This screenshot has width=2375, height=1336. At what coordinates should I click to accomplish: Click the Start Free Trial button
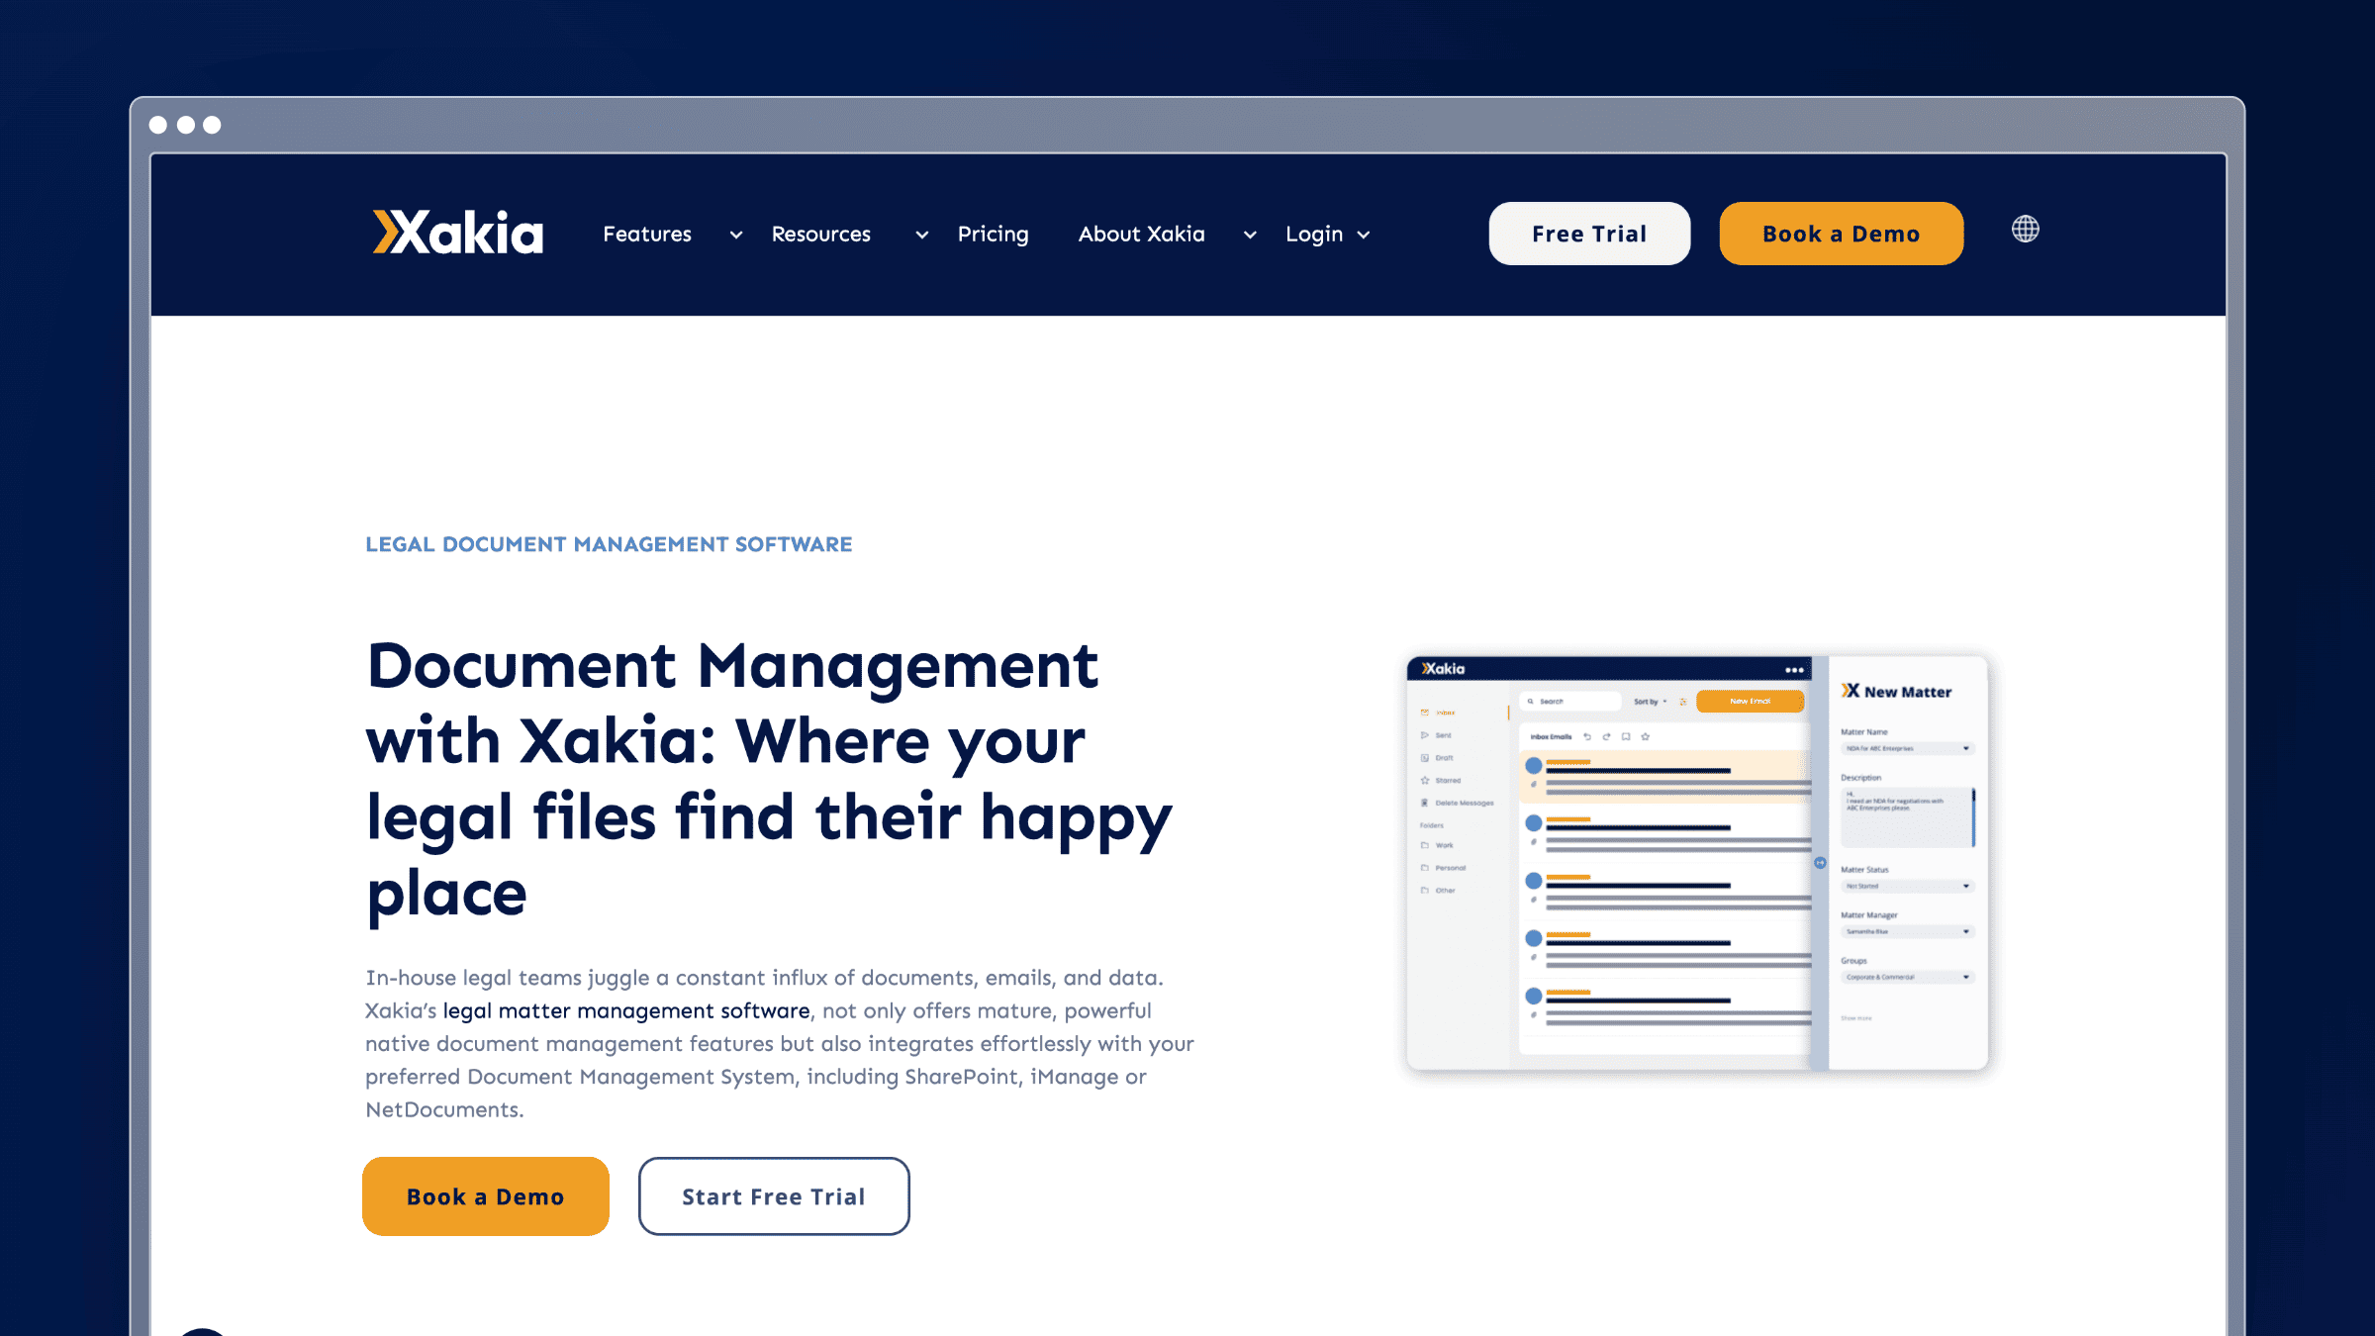[774, 1196]
